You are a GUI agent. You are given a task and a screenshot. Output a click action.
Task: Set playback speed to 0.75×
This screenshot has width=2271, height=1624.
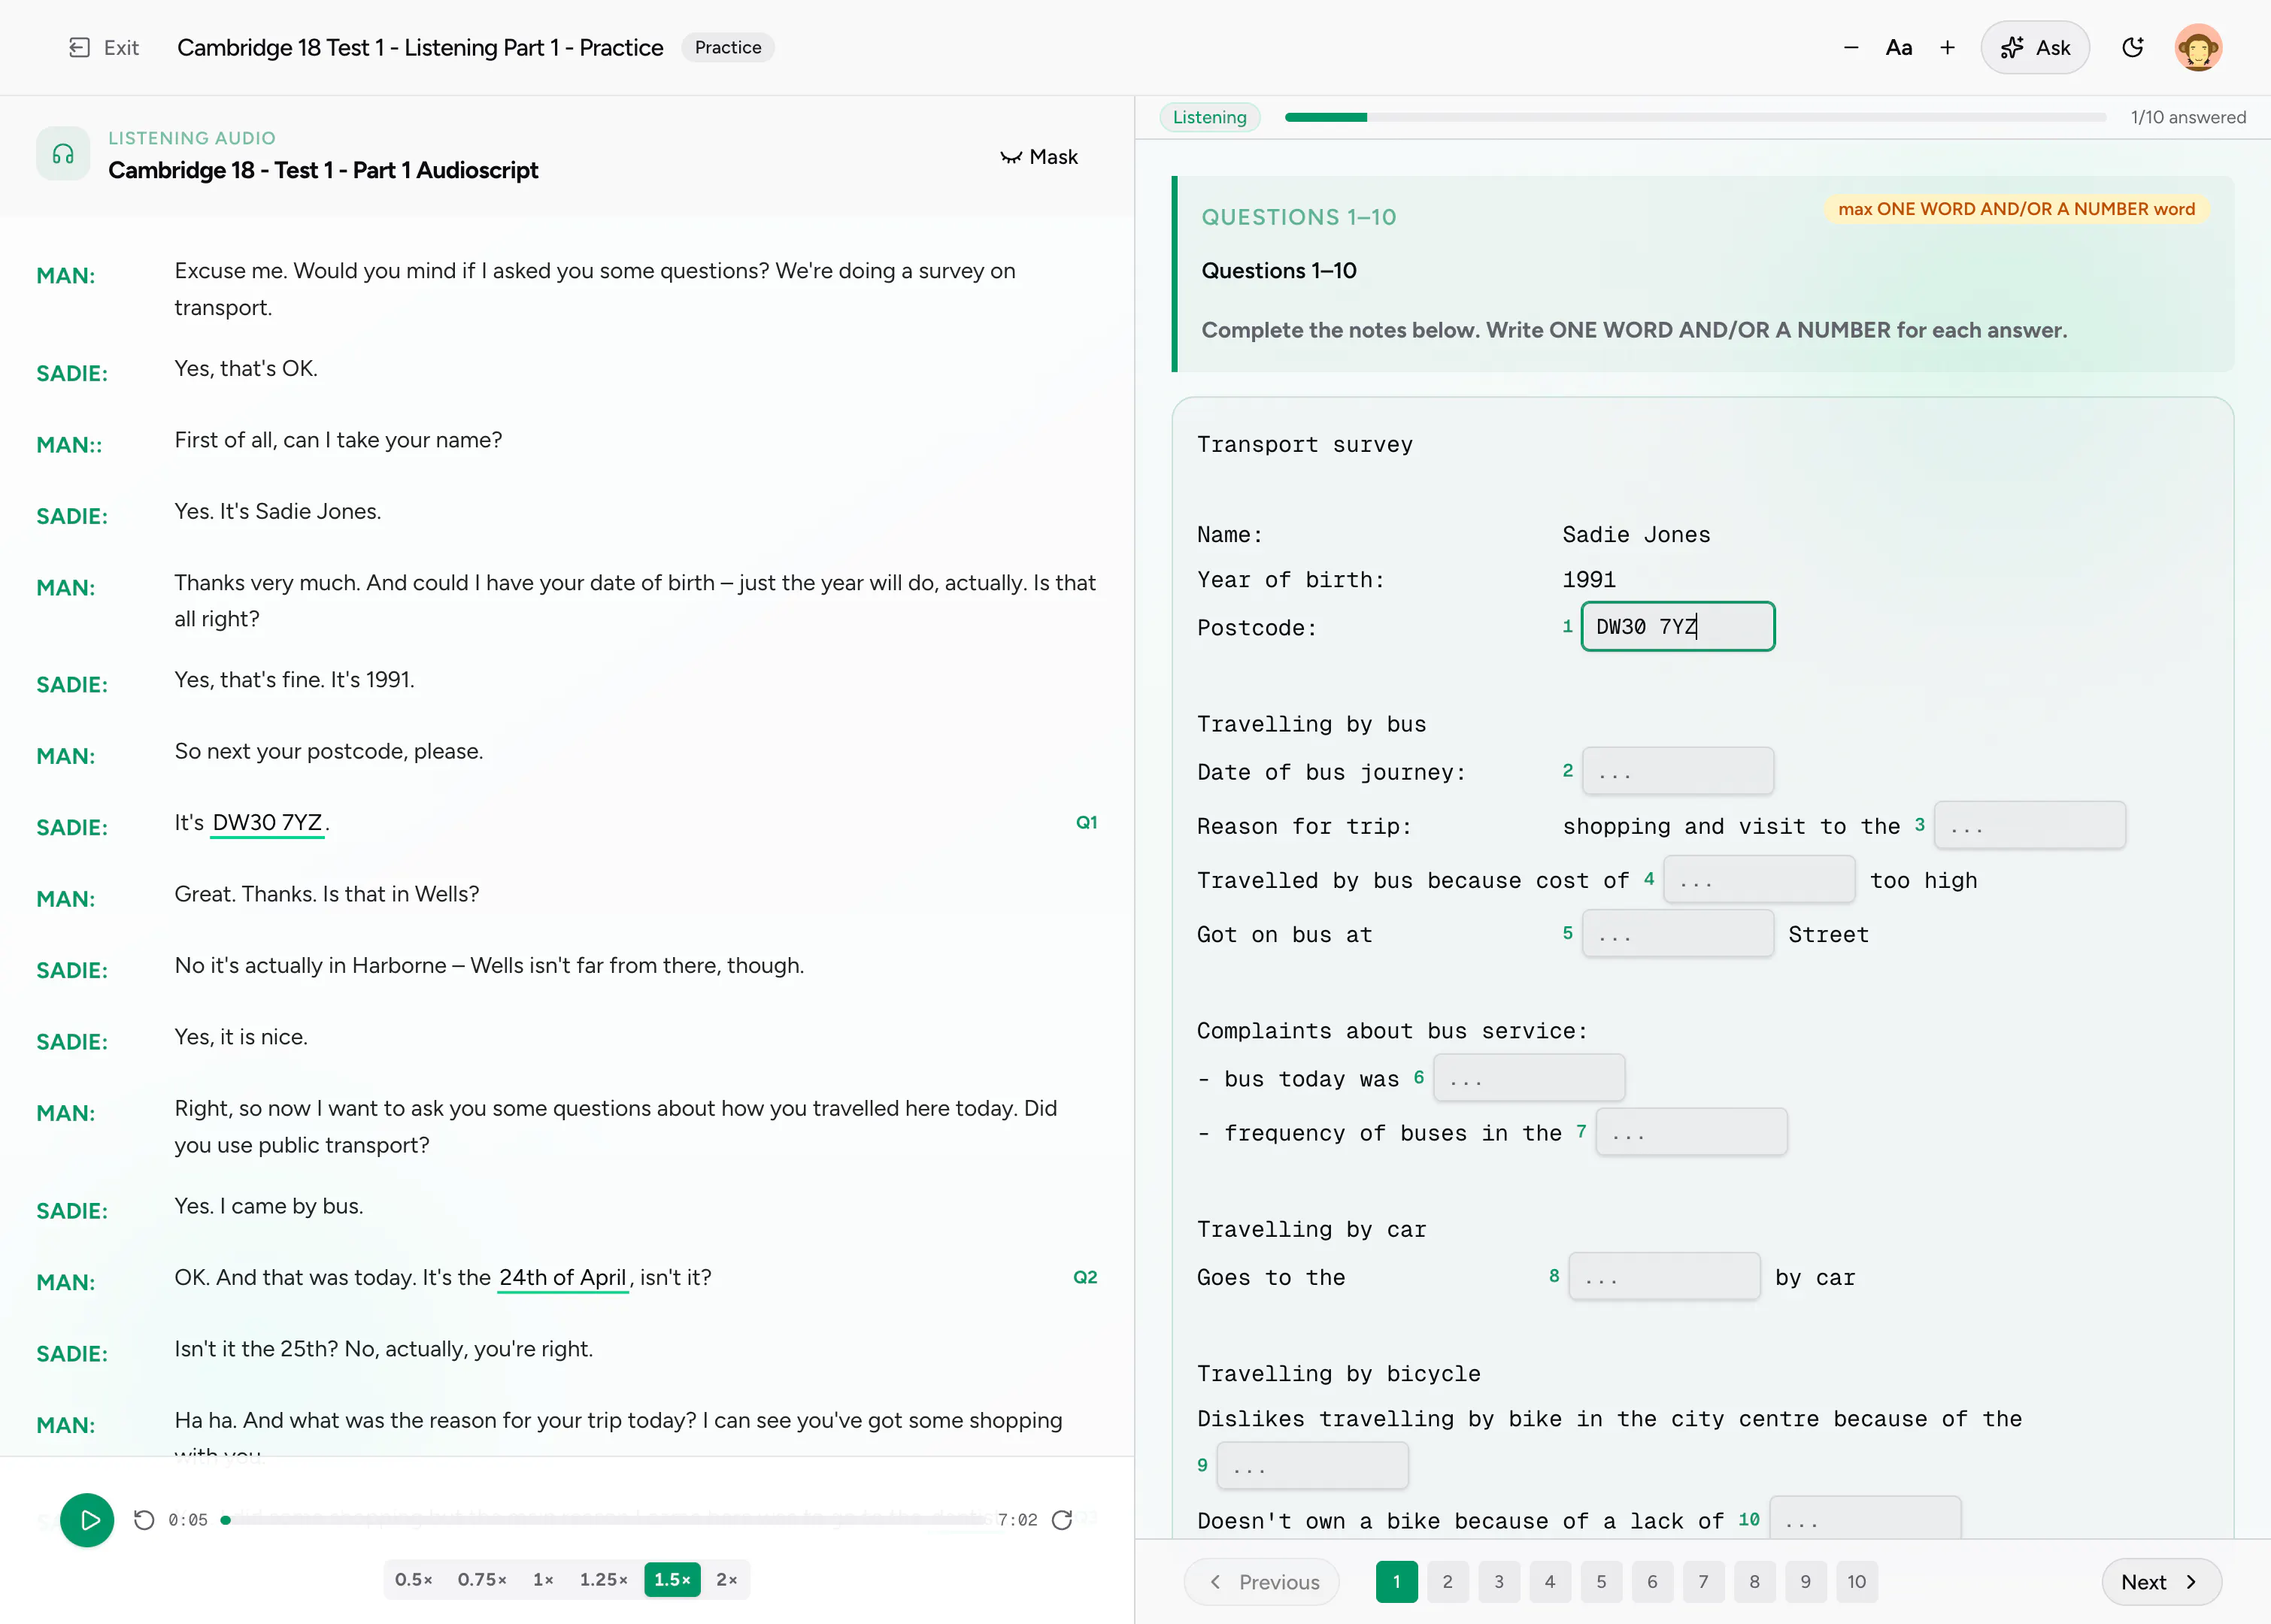point(482,1580)
